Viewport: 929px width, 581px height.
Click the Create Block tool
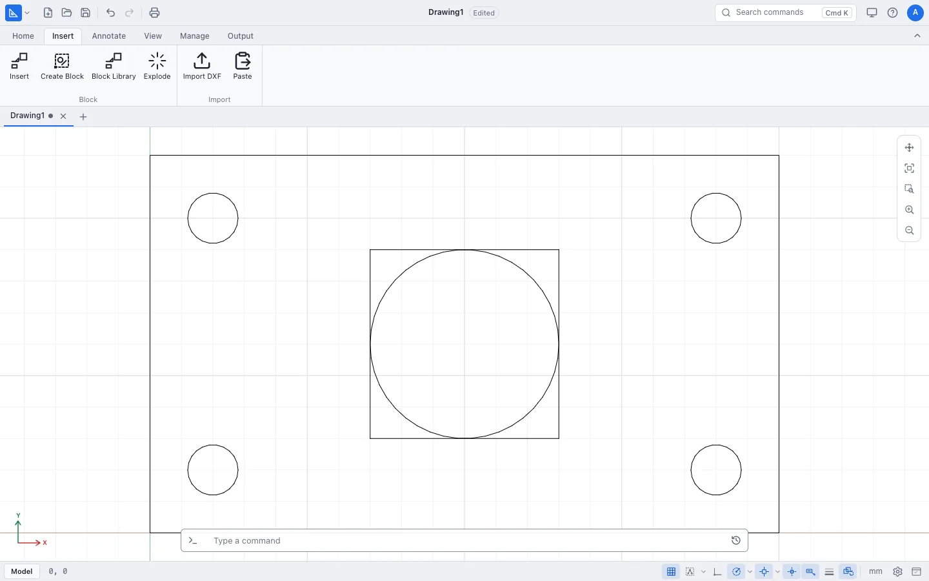coord(62,66)
